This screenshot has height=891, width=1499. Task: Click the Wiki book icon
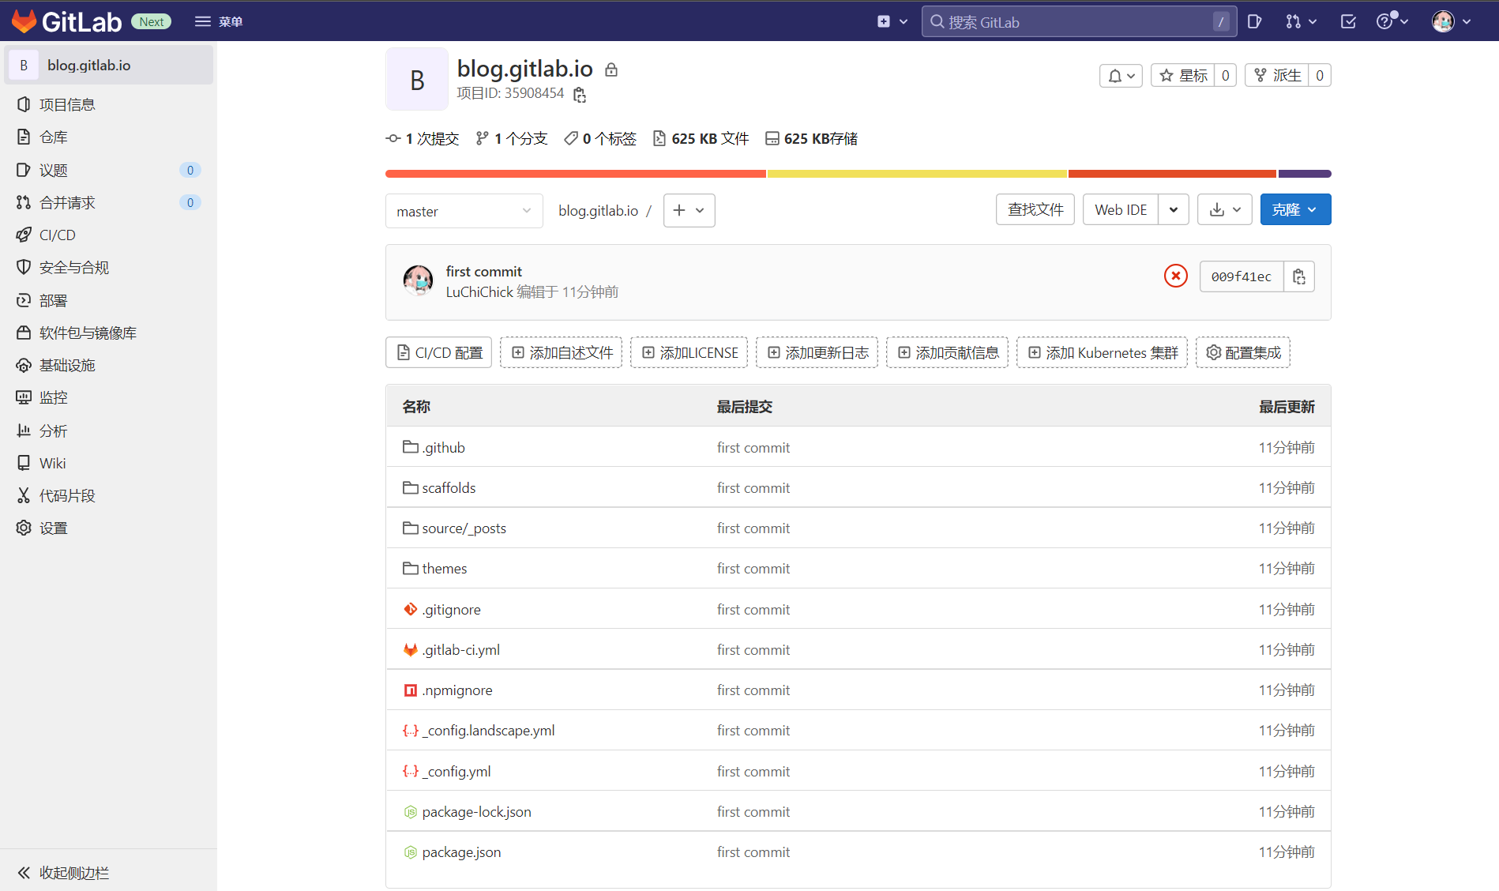pyautogui.click(x=24, y=463)
